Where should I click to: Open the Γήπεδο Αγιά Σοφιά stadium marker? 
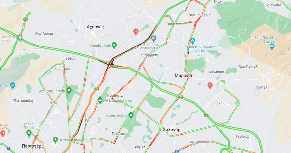[x=100, y=101]
